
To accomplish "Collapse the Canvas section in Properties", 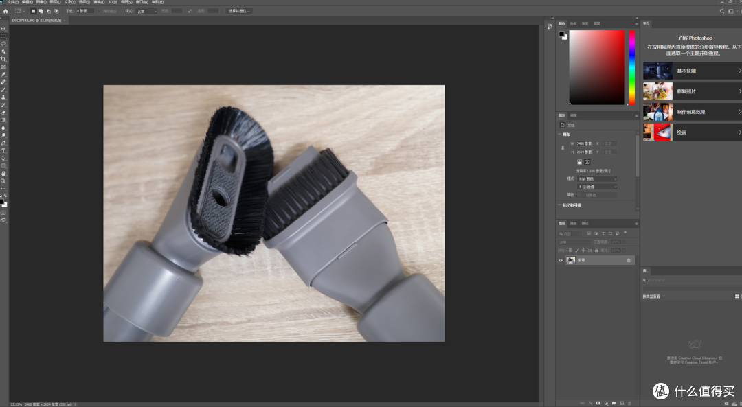I will pyautogui.click(x=559, y=135).
